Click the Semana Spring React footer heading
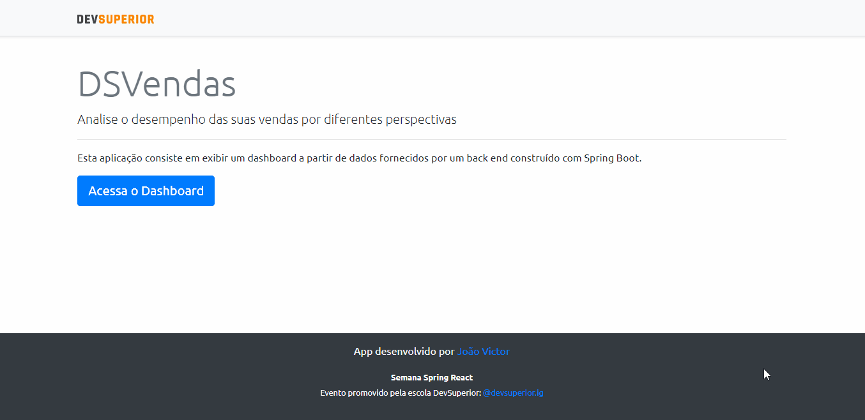 coord(431,377)
